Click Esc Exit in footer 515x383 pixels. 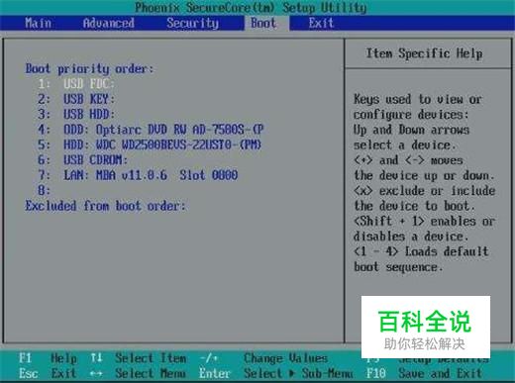(48, 373)
